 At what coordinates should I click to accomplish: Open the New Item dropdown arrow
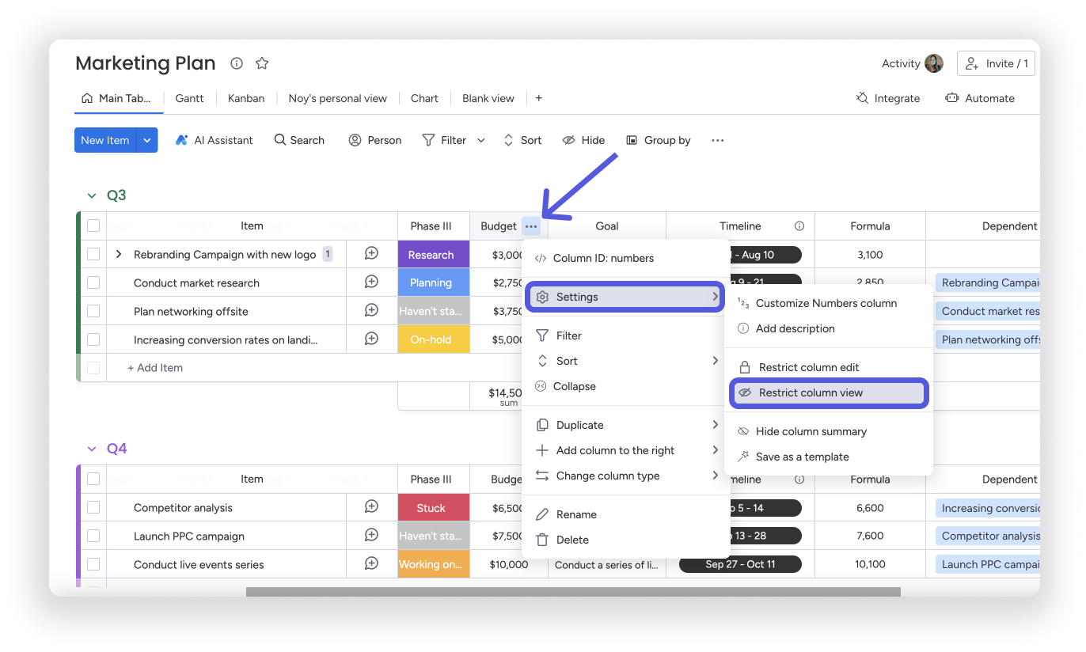point(147,140)
